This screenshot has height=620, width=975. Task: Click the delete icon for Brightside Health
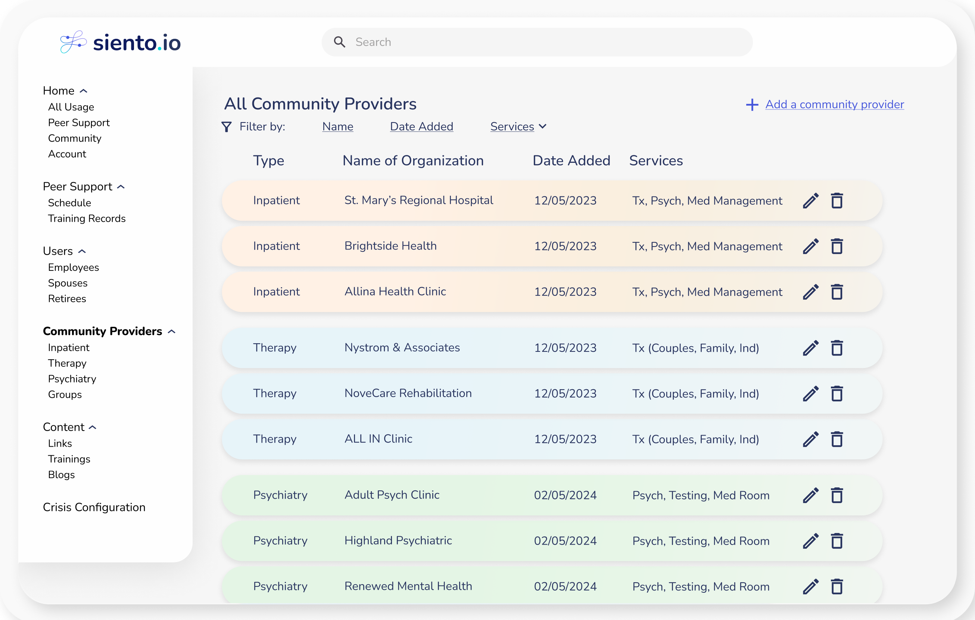837,247
